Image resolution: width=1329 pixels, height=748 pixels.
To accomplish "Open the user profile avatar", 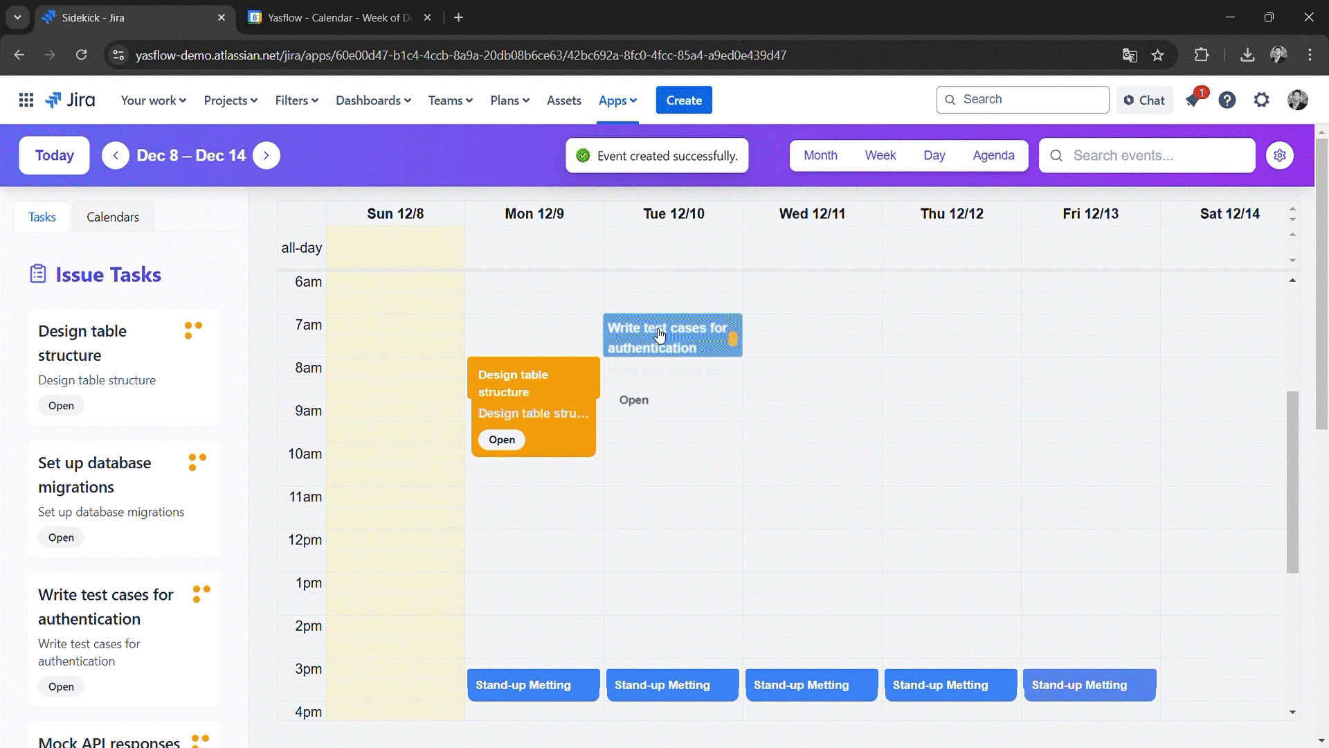I will [x=1298, y=100].
